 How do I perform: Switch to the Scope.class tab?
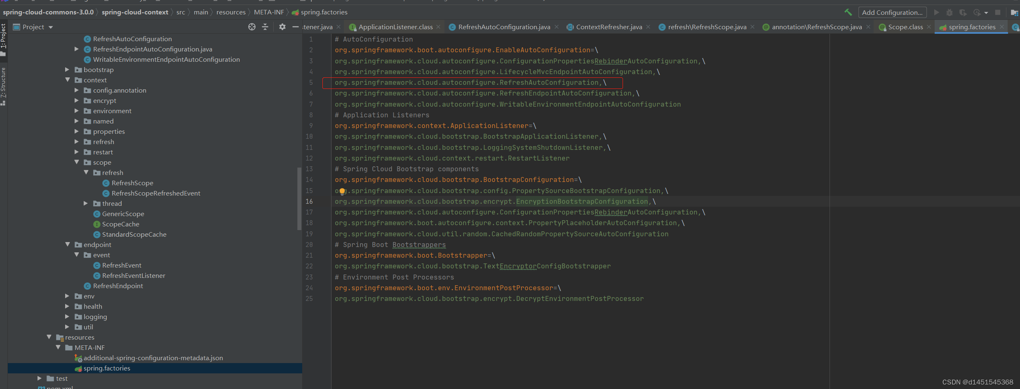click(905, 27)
